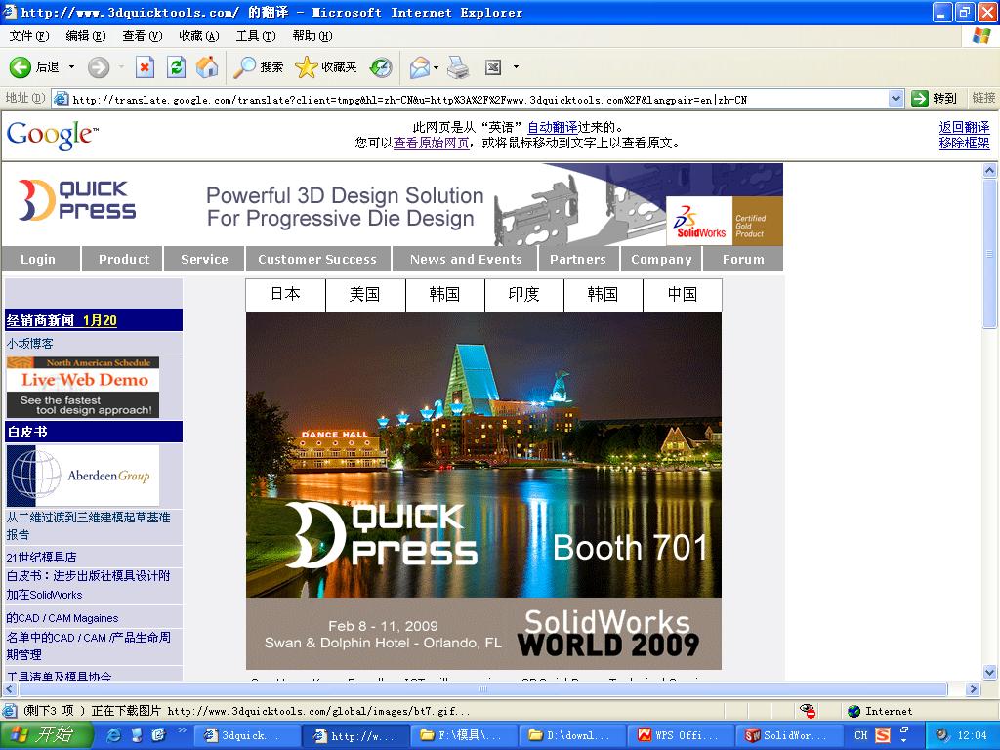Image resolution: width=1000 pixels, height=750 pixels.
Task: Click the Mail envelope icon
Action: click(x=419, y=67)
